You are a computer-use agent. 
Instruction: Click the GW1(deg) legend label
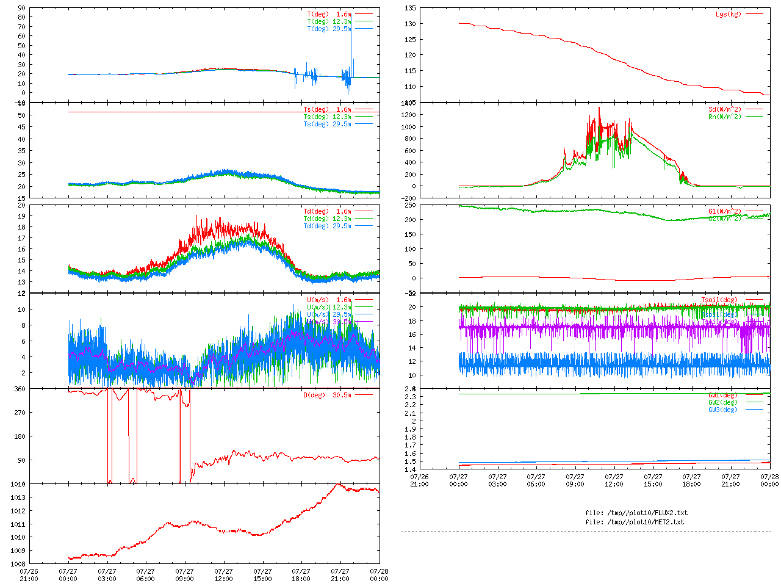[723, 395]
